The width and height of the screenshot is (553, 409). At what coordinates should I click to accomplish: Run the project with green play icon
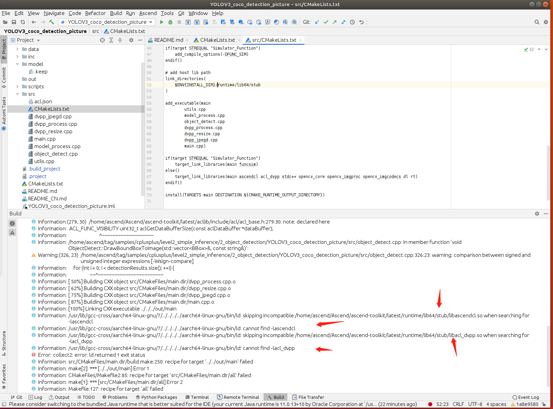click(162, 22)
